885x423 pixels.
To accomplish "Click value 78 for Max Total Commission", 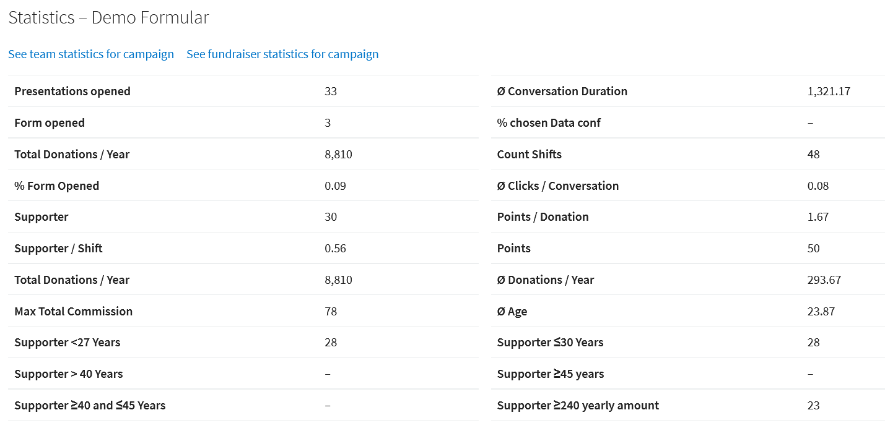I will coord(331,311).
